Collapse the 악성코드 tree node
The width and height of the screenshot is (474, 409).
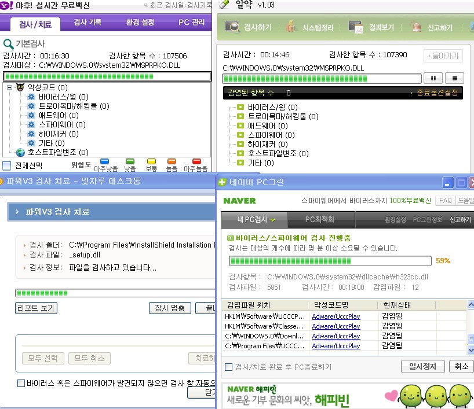(10, 88)
